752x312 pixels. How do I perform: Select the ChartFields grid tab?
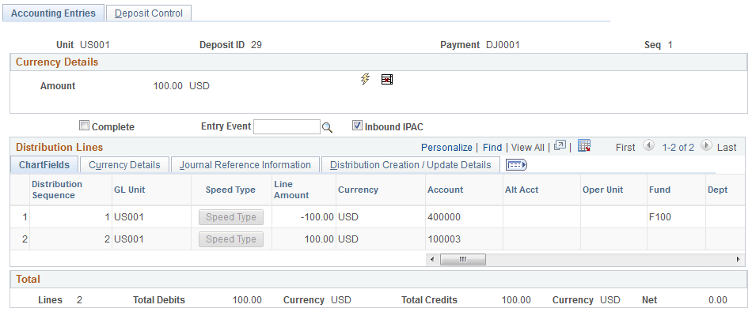[44, 165]
